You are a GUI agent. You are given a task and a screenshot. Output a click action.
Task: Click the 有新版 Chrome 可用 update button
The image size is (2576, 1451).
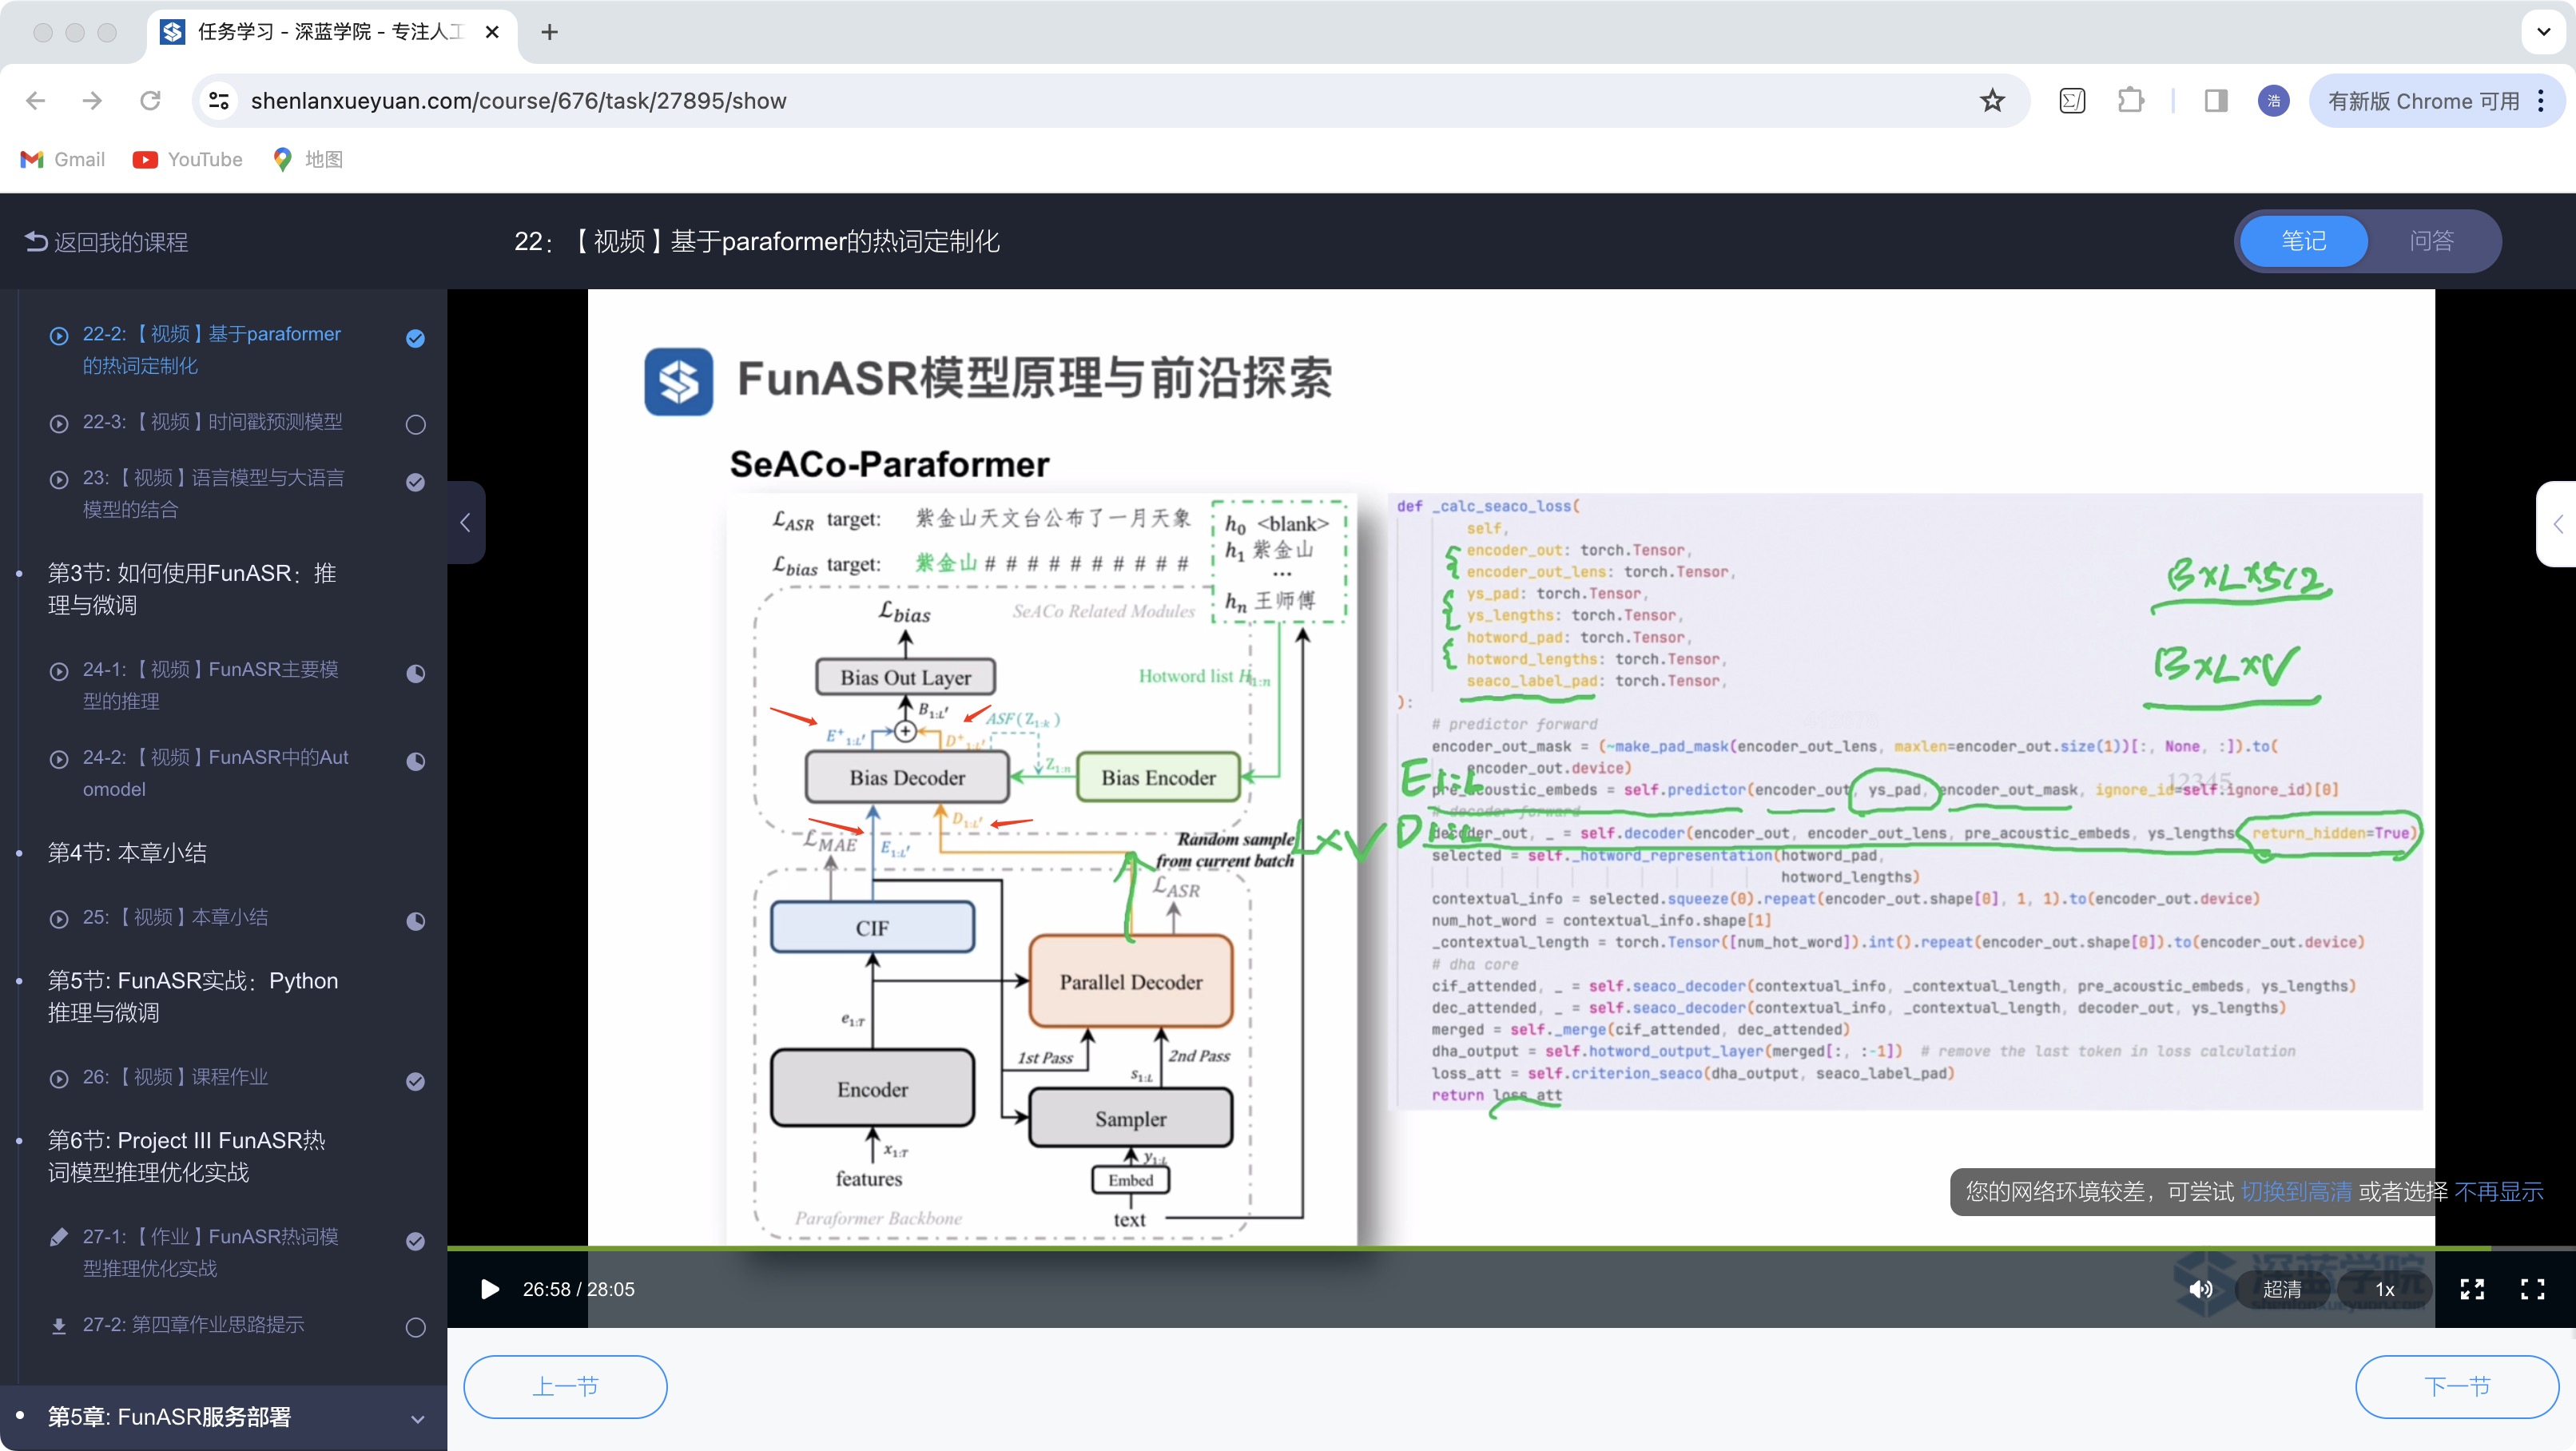click(x=2423, y=101)
